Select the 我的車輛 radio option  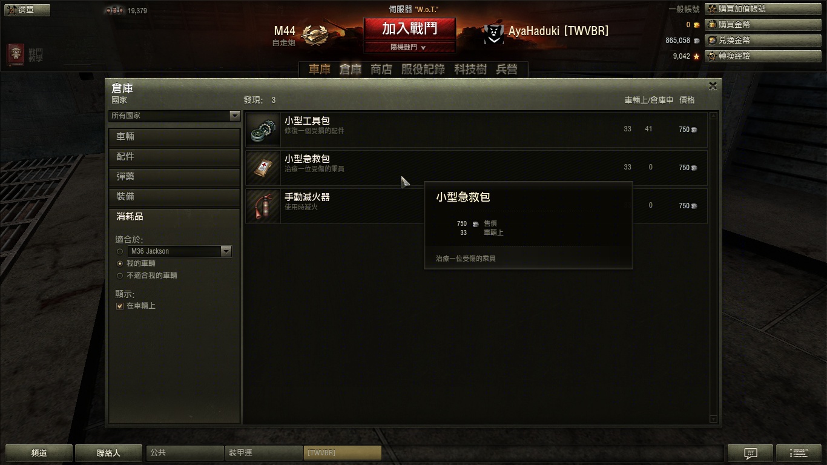pyautogui.click(x=120, y=263)
